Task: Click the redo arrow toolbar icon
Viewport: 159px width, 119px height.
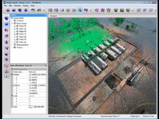Action: (39, 10)
